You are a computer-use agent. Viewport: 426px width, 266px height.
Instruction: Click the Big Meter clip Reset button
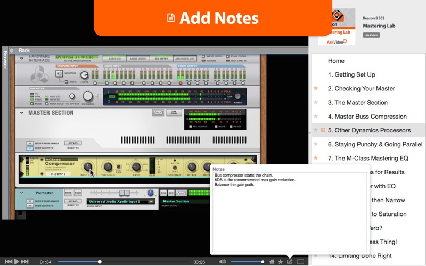click(x=237, y=96)
